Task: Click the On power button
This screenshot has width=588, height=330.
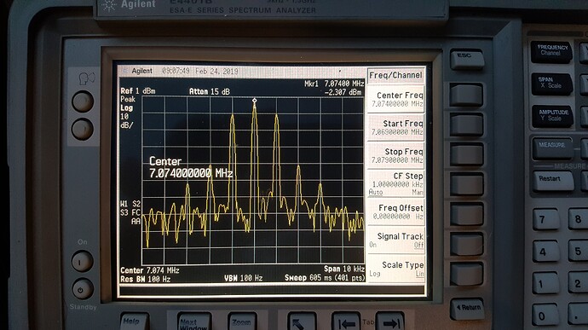Action: pos(83,261)
